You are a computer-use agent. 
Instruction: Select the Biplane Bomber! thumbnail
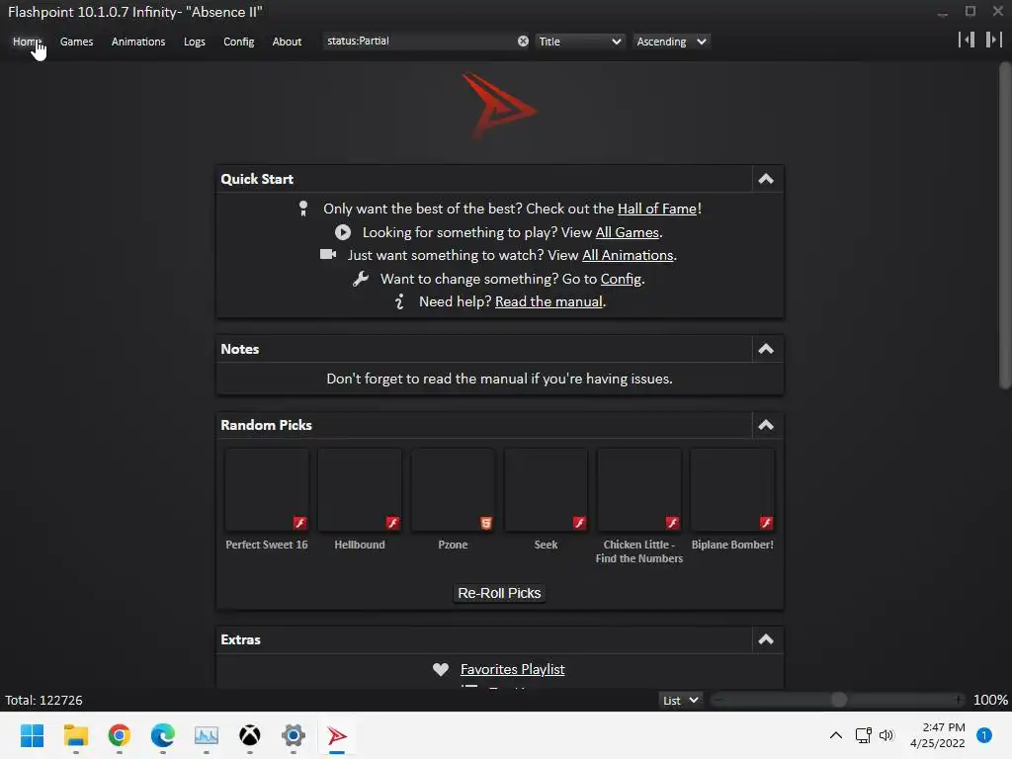(x=732, y=490)
